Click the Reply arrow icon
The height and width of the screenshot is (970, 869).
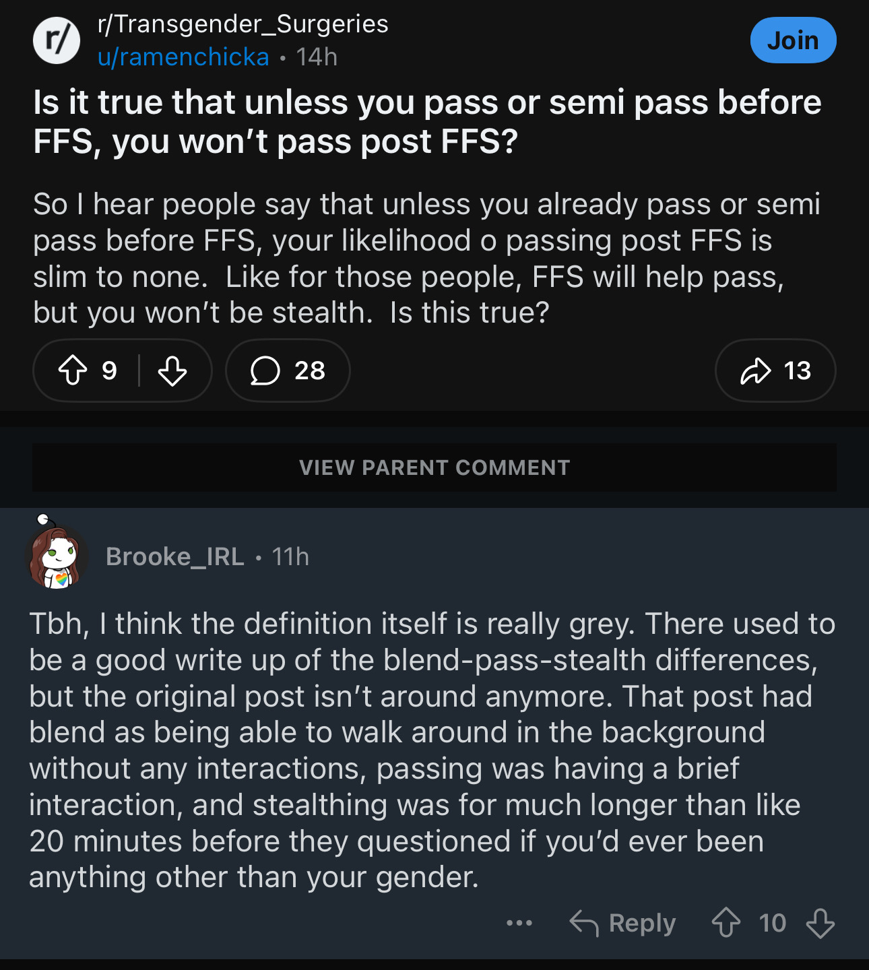(583, 923)
